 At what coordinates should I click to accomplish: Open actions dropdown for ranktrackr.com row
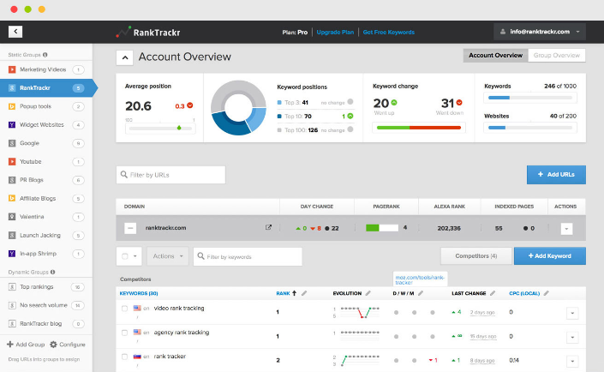pos(566,229)
